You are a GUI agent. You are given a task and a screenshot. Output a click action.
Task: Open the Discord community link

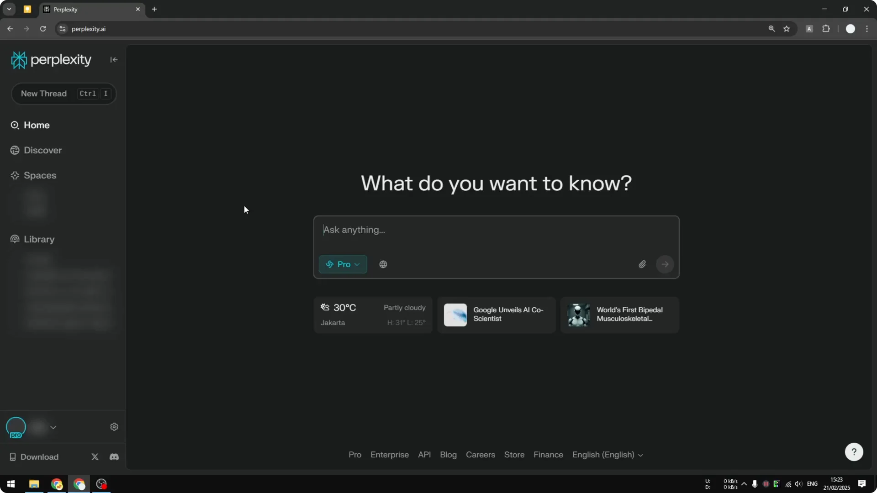point(114,456)
